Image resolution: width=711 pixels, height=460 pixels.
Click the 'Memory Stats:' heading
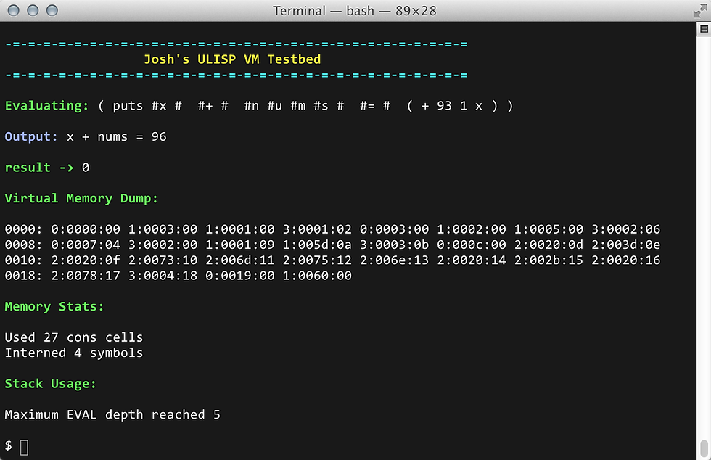point(54,307)
